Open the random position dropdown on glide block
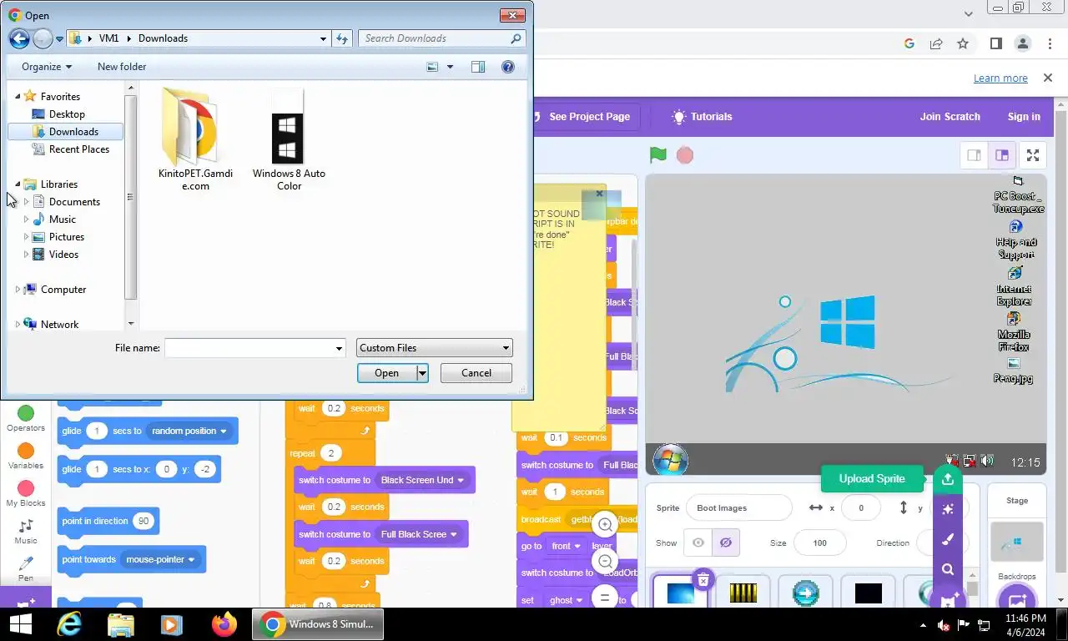Viewport: 1068px width, 641px height. [224, 432]
